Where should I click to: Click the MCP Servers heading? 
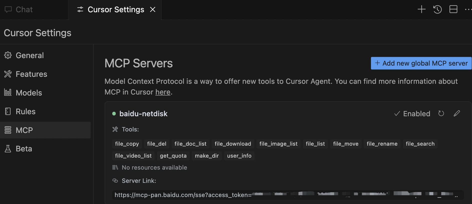click(139, 63)
